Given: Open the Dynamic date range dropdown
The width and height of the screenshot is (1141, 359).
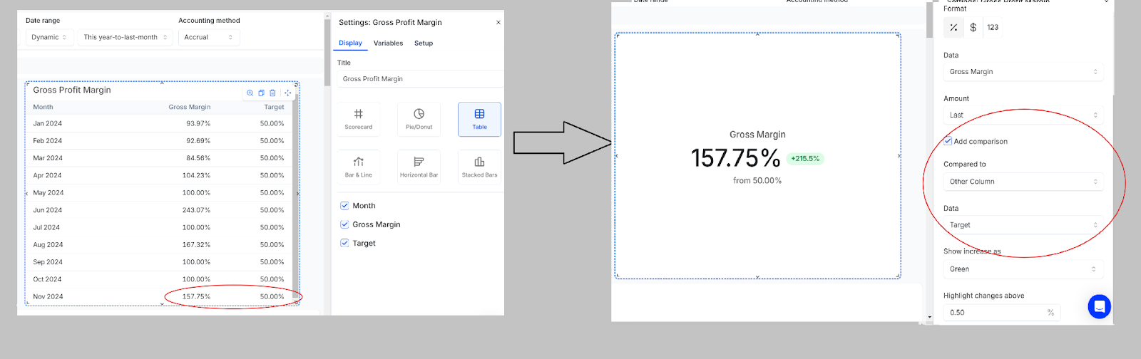Looking at the screenshot, I should tap(49, 37).
